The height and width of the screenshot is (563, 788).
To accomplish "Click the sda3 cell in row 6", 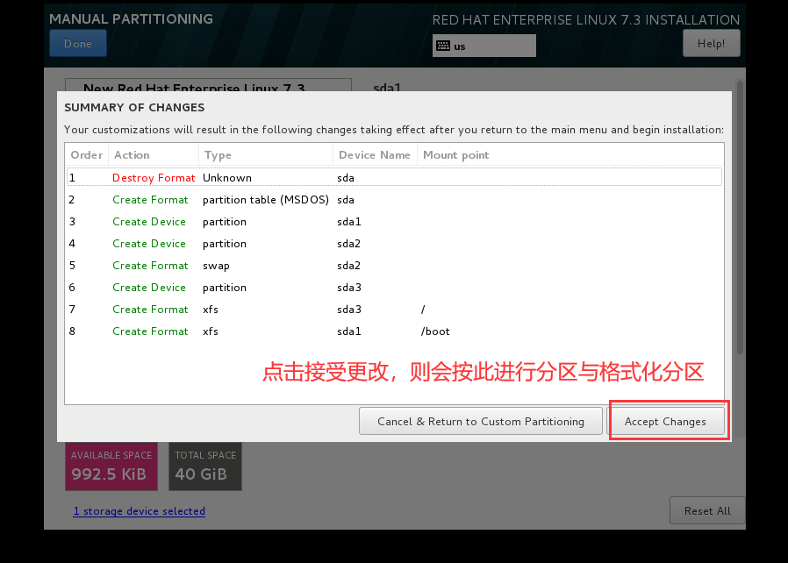I will 348,288.
